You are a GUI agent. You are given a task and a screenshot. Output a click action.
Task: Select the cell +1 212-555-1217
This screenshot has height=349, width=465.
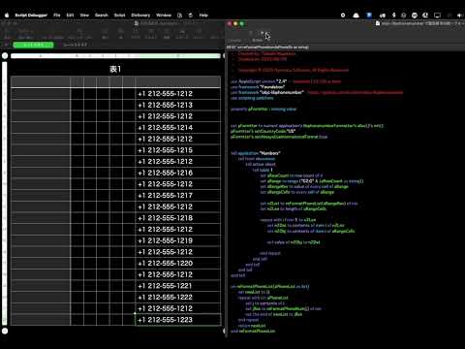coord(178,196)
